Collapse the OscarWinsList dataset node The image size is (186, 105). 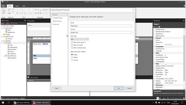4,56
